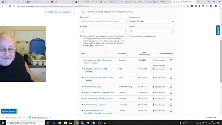Open the Windows Start menu

pyautogui.click(x=3, y=123)
